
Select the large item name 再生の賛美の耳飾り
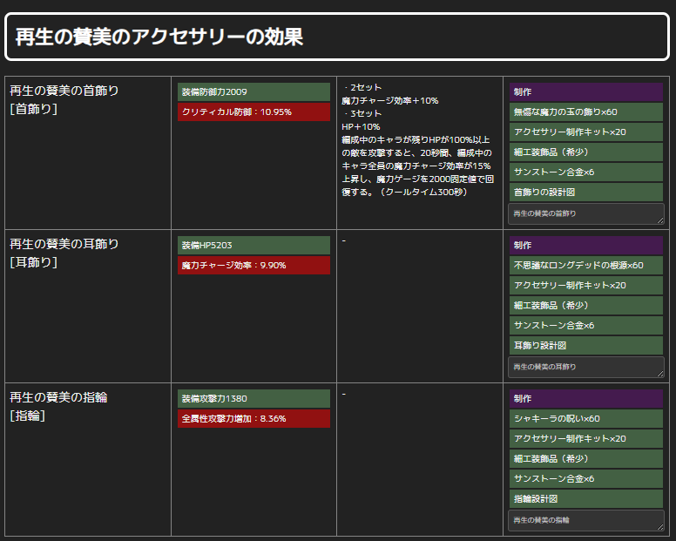click(64, 244)
